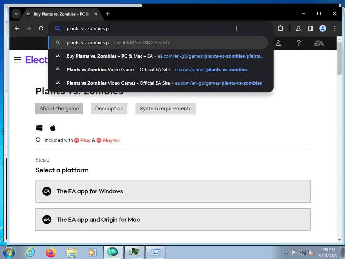Select The EA app and Origin for Mac
The image size is (345, 259).
(x=173, y=220)
